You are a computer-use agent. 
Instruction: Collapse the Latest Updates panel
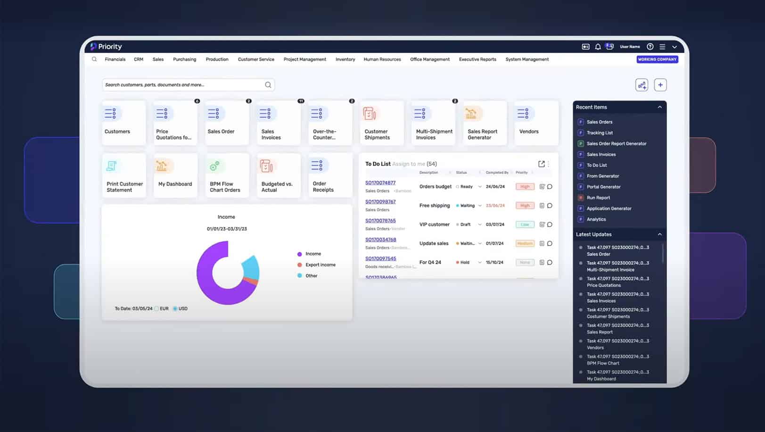(x=660, y=234)
